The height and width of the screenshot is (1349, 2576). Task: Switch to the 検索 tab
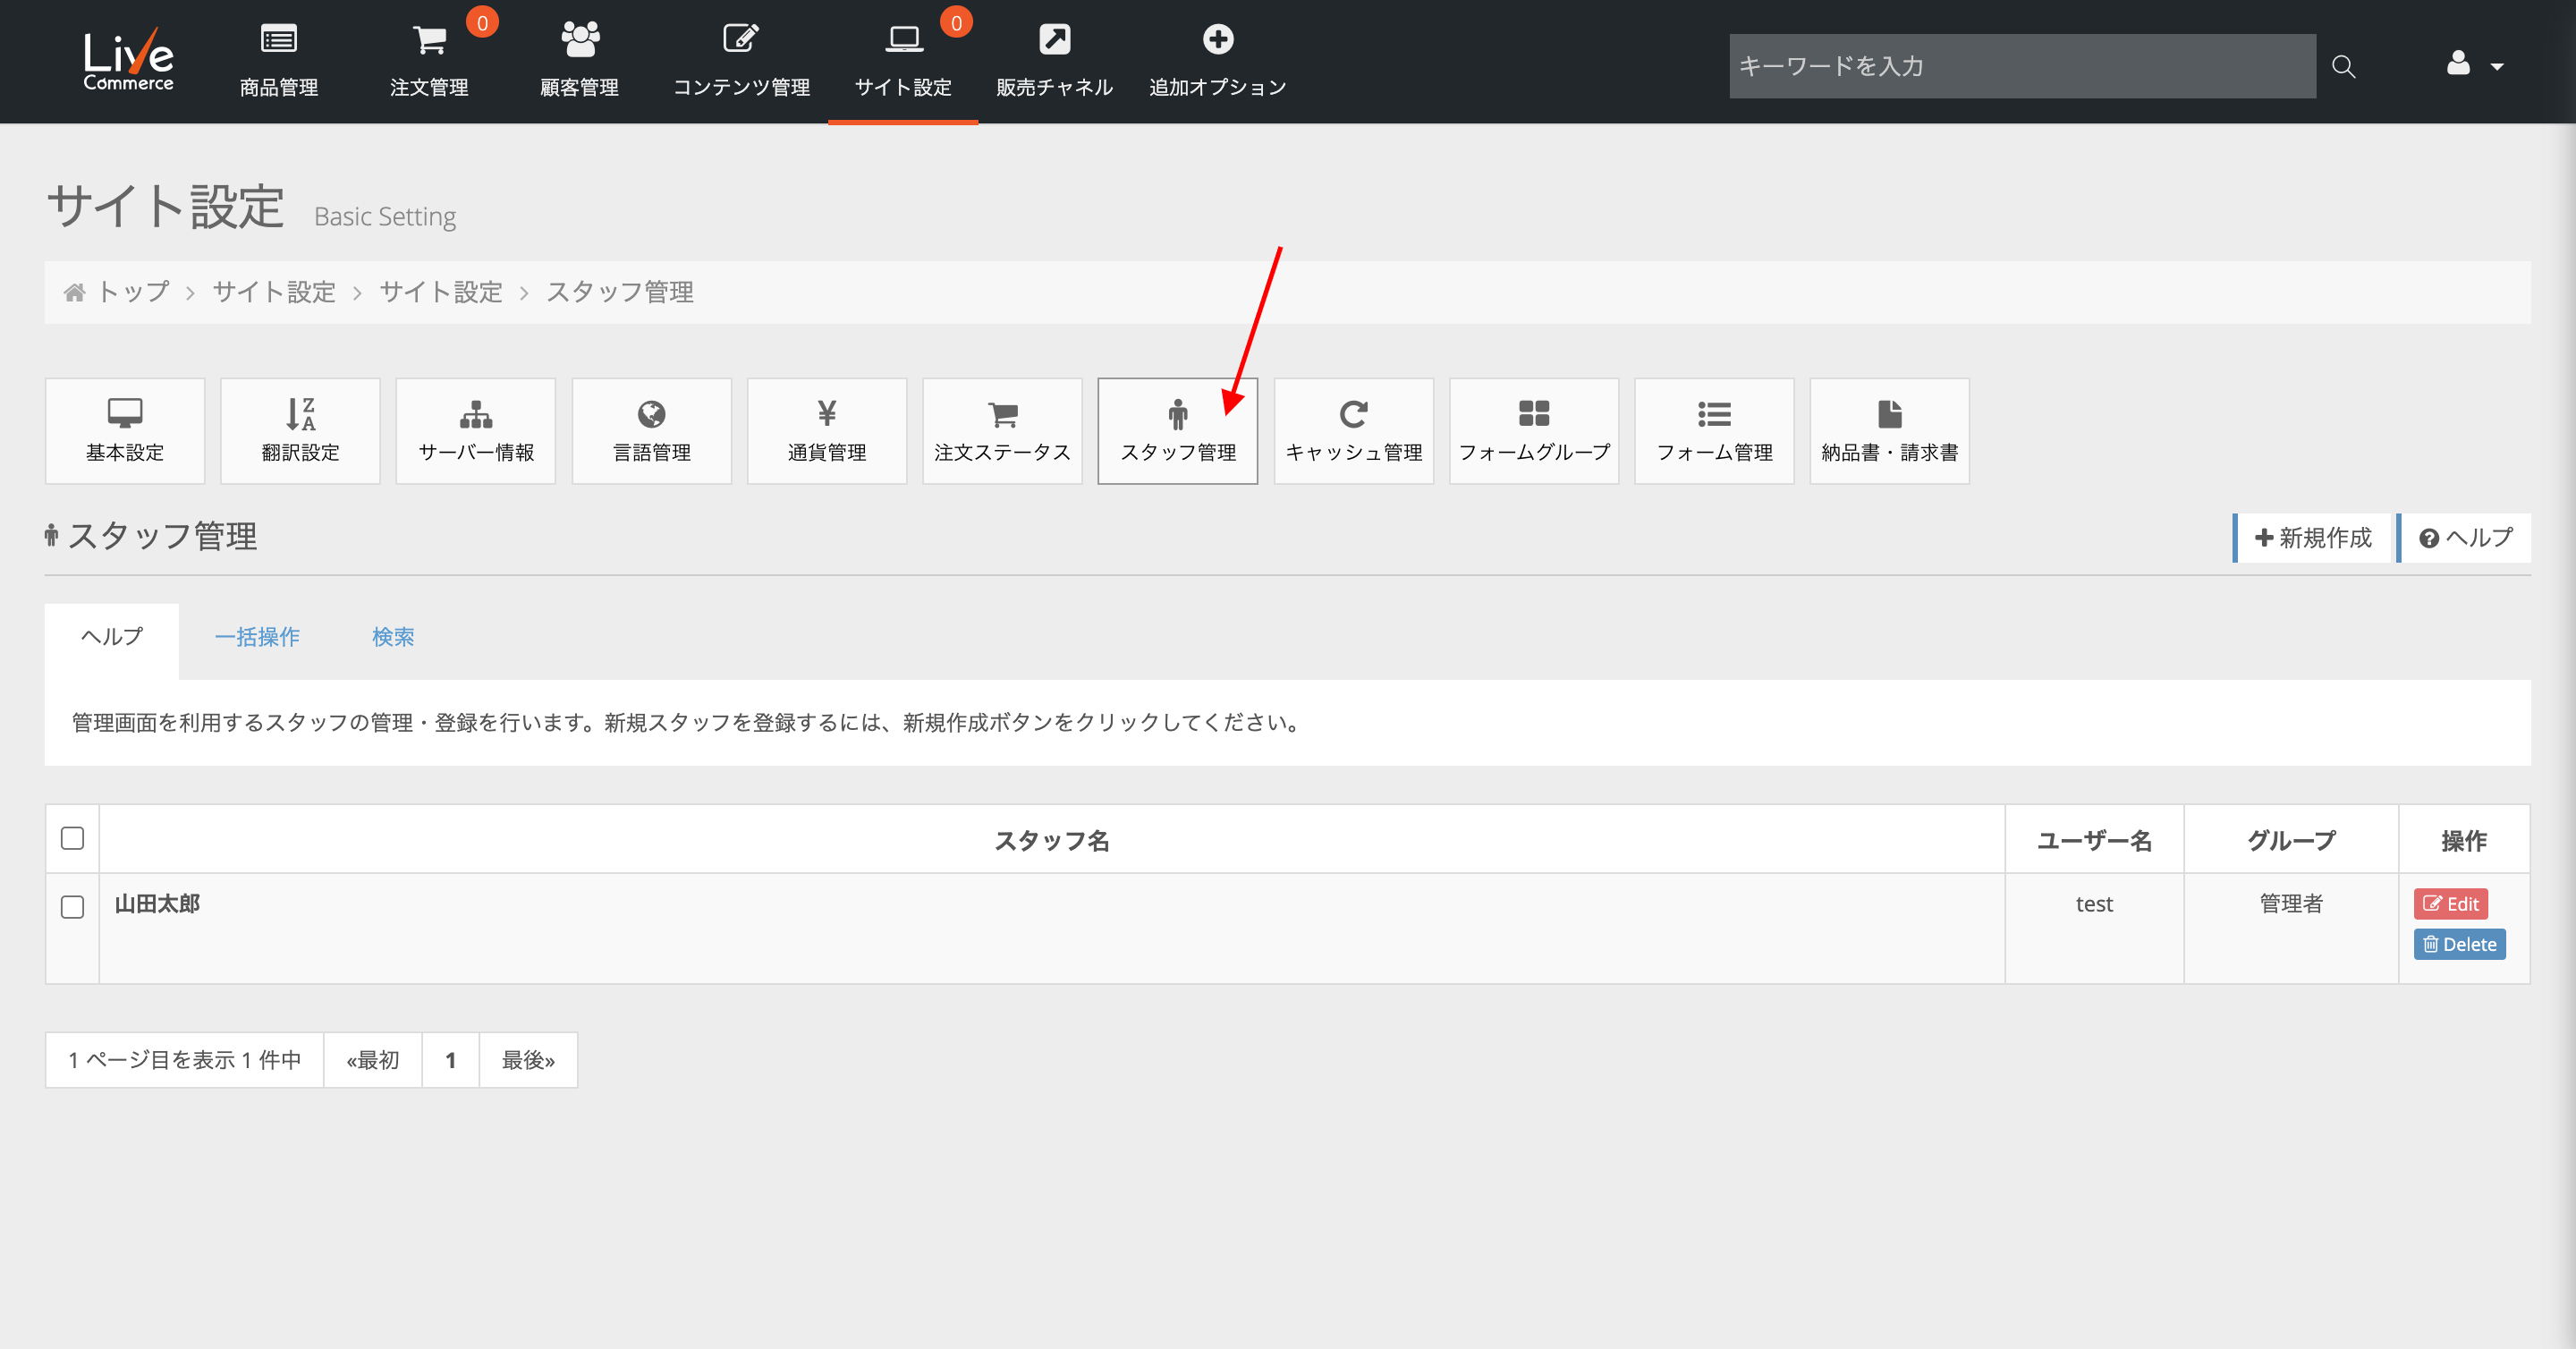(x=393, y=637)
